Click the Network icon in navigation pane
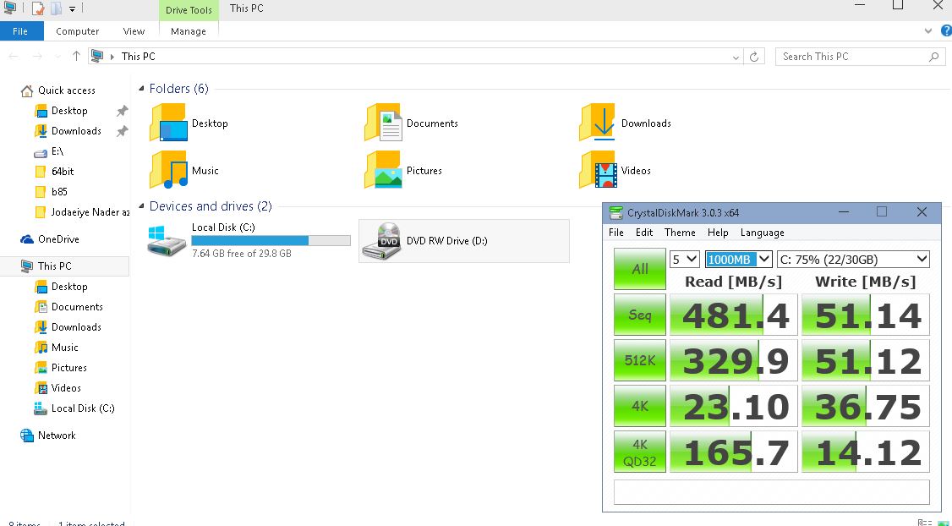This screenshot has width=952, height=526. (27, 435)
